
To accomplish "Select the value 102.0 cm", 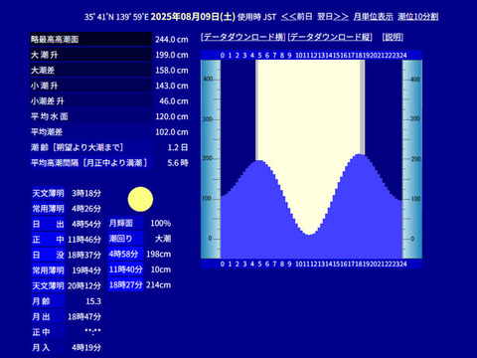I will [x=172, y=132].
